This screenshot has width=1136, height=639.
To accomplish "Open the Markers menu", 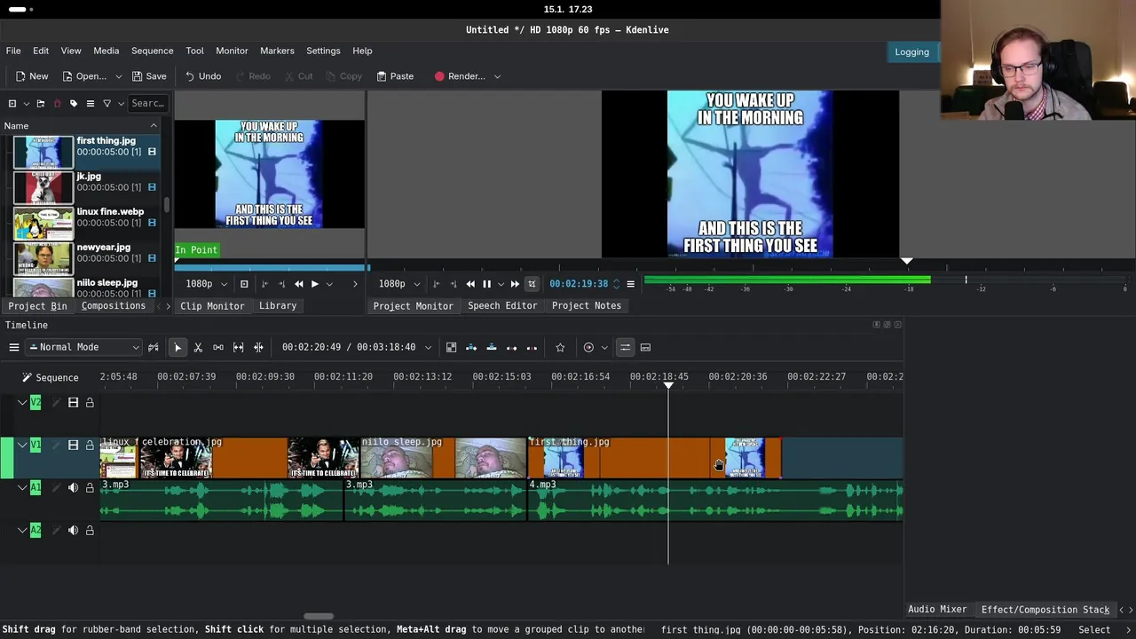I will pyautogui.click(x=277, y=51).
